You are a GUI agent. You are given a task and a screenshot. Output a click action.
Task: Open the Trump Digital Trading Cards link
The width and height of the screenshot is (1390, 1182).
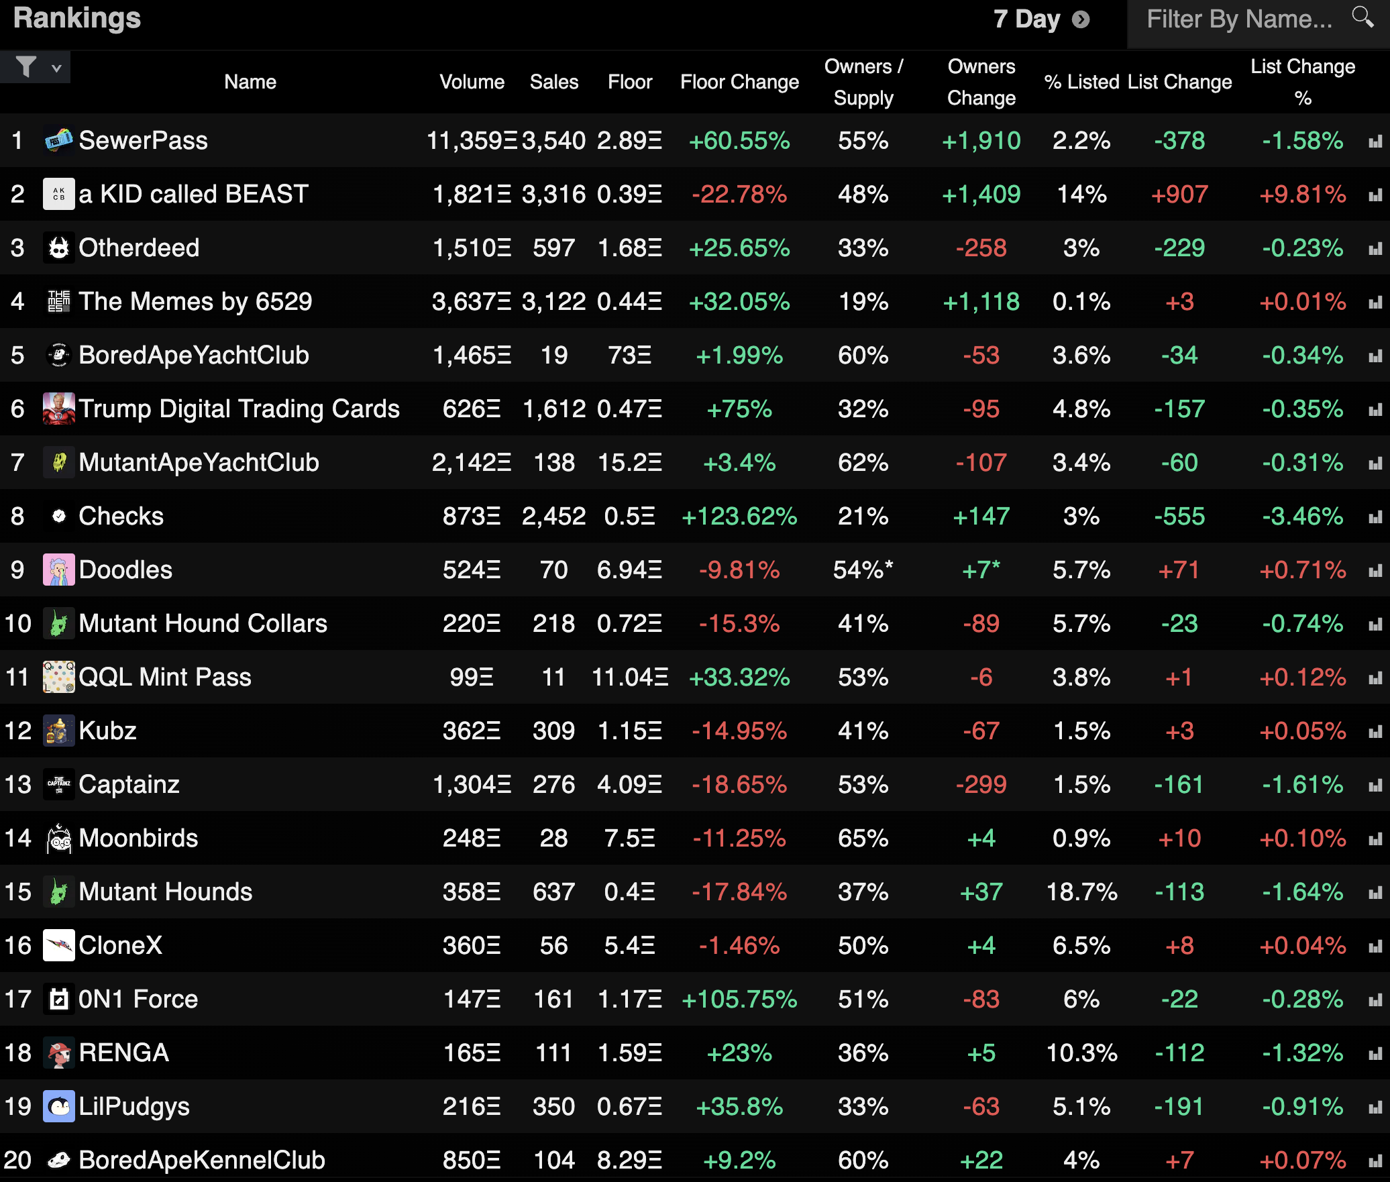coord(239,409)
